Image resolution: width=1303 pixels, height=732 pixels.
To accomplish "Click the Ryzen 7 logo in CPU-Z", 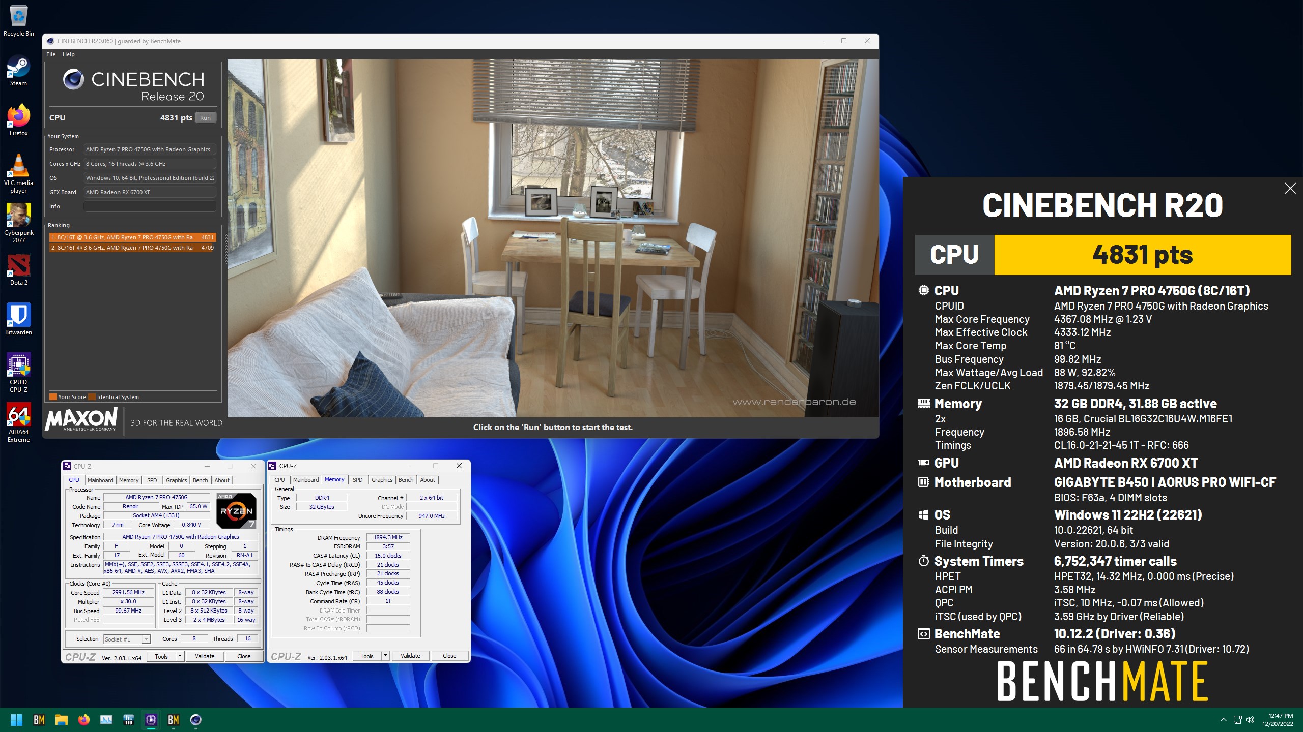I will (x=236, y=510).
